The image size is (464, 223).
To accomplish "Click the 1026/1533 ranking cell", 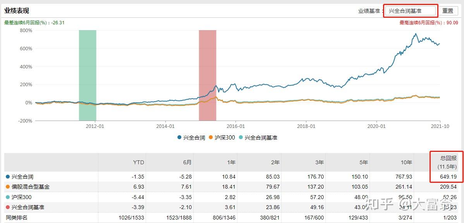I will tap(131, 218).
